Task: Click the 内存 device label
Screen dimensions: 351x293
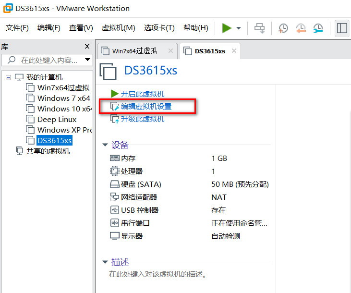Action: click(128, 159)
